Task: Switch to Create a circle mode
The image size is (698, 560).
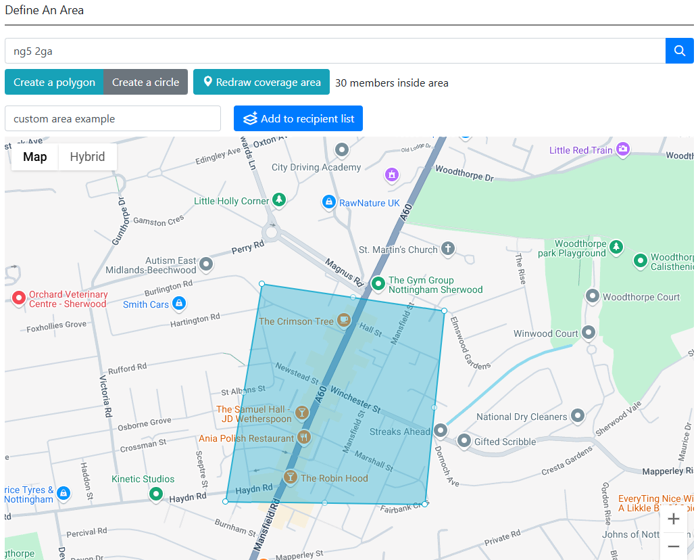Action: coord(145,82)
